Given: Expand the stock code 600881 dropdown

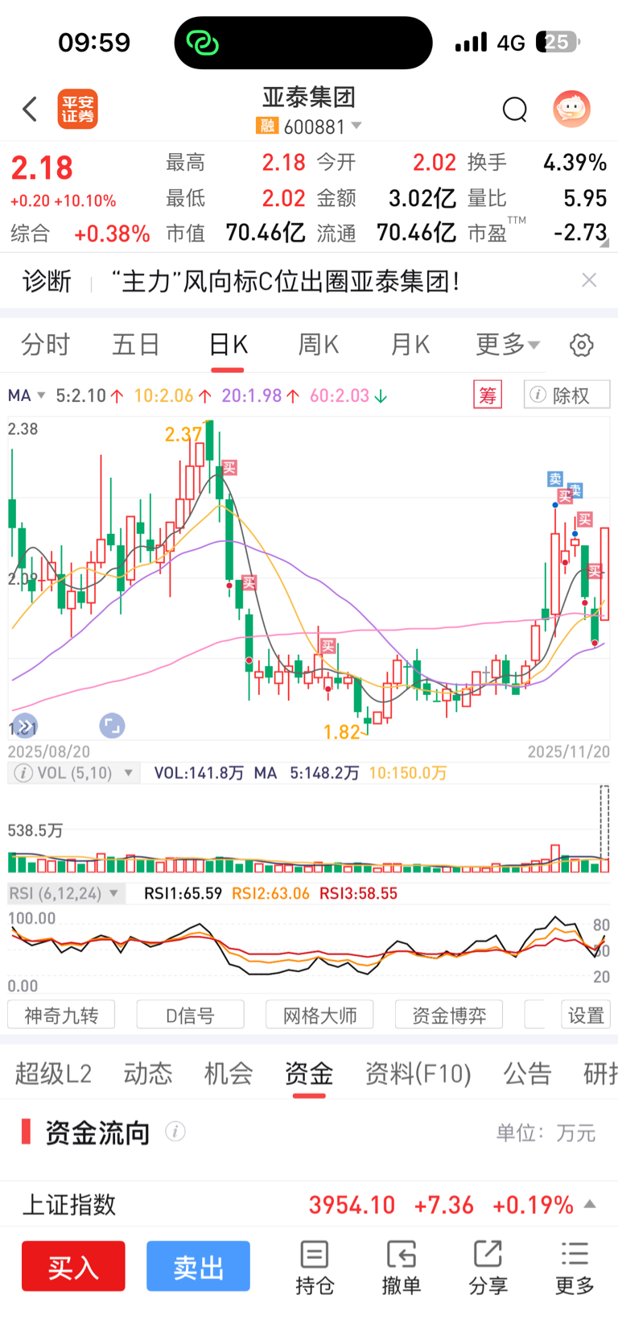Looking at the screenshot, I should coord(356,126).
